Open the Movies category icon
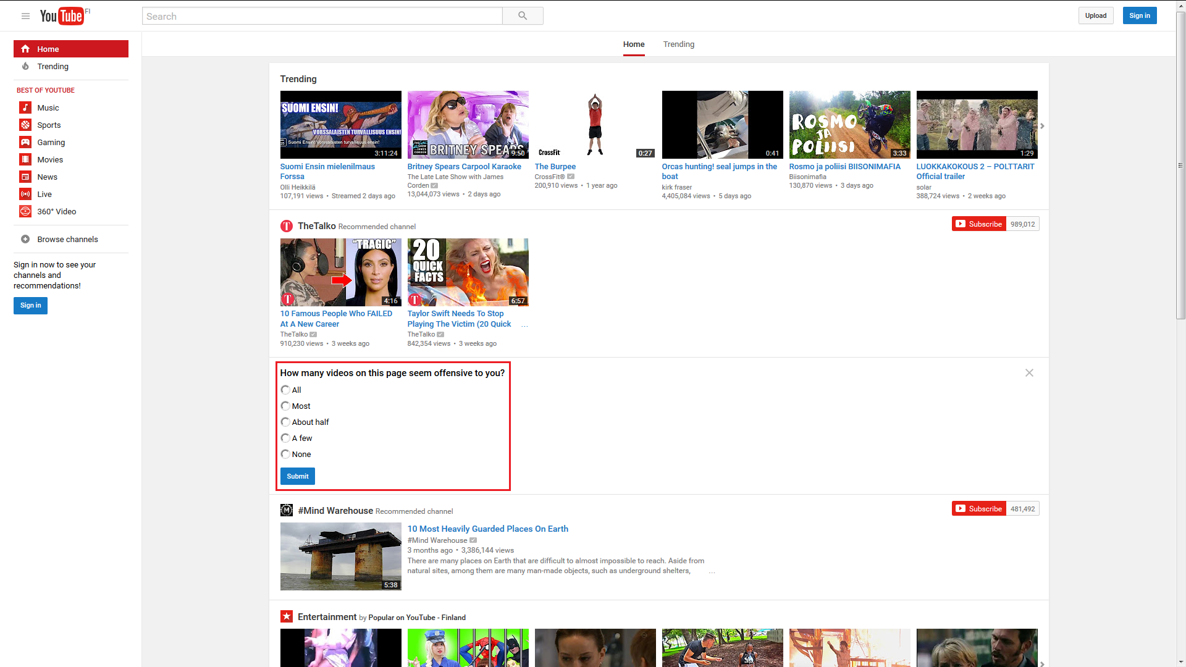Image resolution: width=1186 pixels, height=667 pixels. (25, 159)
